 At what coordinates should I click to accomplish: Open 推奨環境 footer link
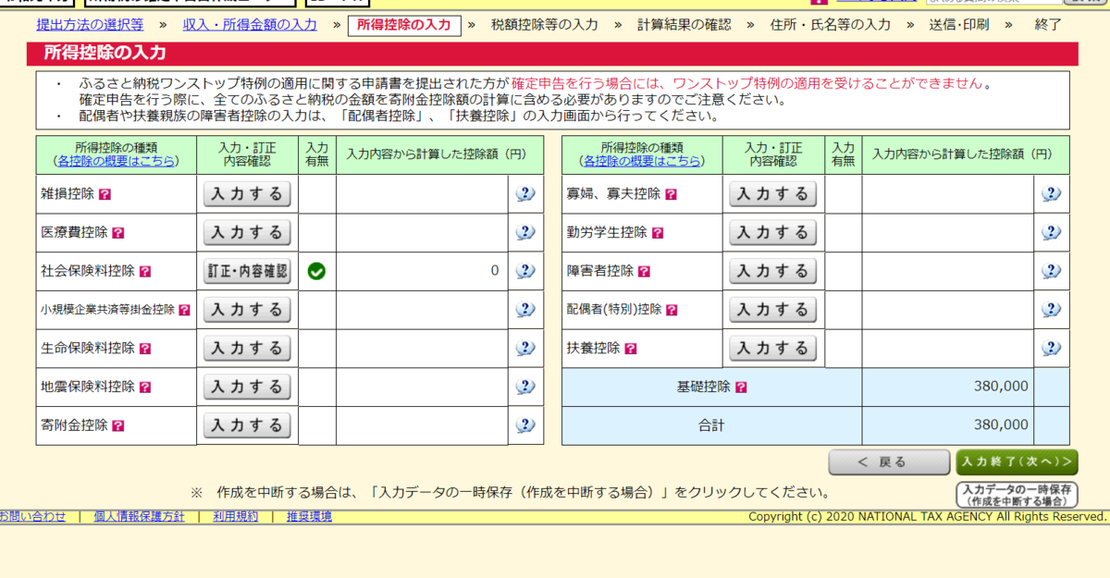[x=309, y=516]
